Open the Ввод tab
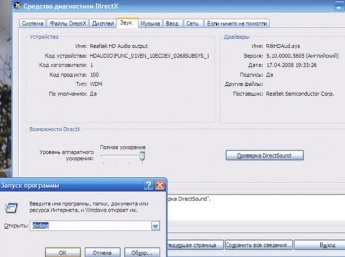 pos(172,24)
